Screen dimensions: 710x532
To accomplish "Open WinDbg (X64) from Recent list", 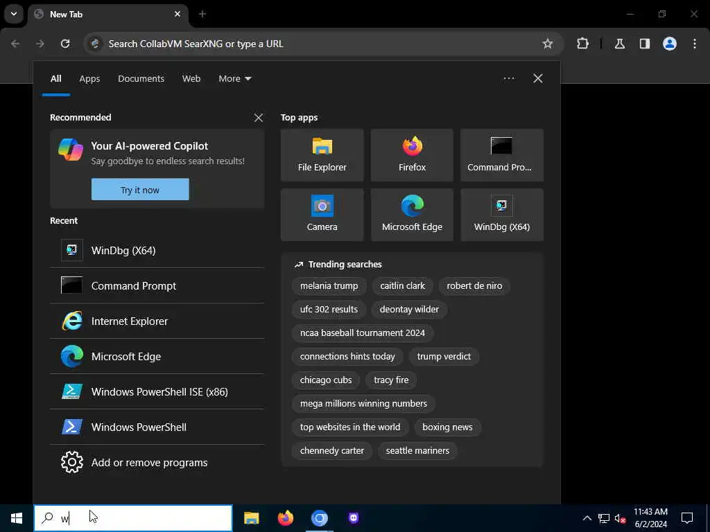I will coord(157,250).
